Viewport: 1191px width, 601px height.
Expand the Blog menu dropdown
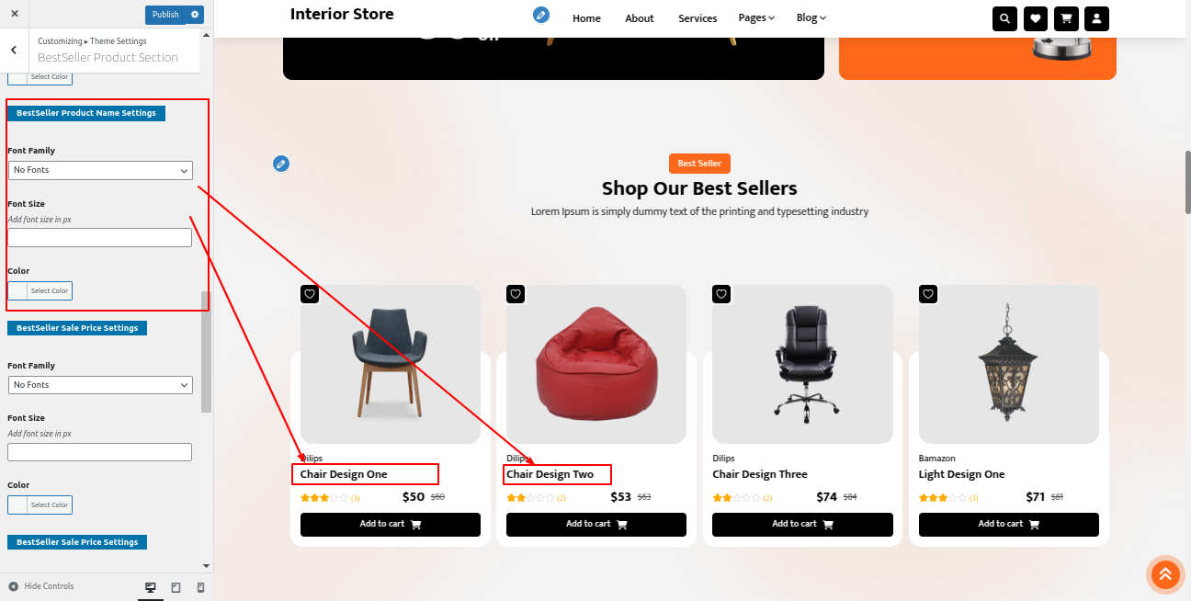click(x=811, y=18)
